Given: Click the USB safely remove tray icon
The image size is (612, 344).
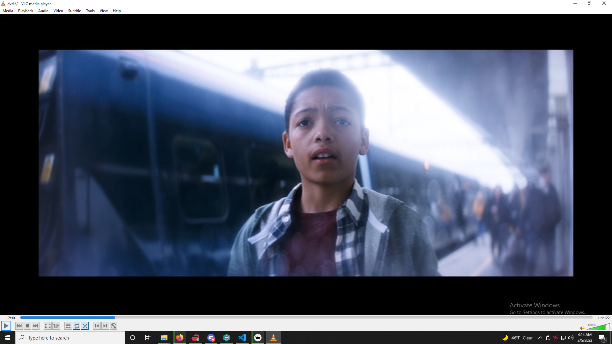Looking at the screenshot, I should pyautogui.click(x=548, y=338).
